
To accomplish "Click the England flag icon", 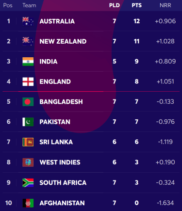I will pyautogui.click(x=28, y=81).
